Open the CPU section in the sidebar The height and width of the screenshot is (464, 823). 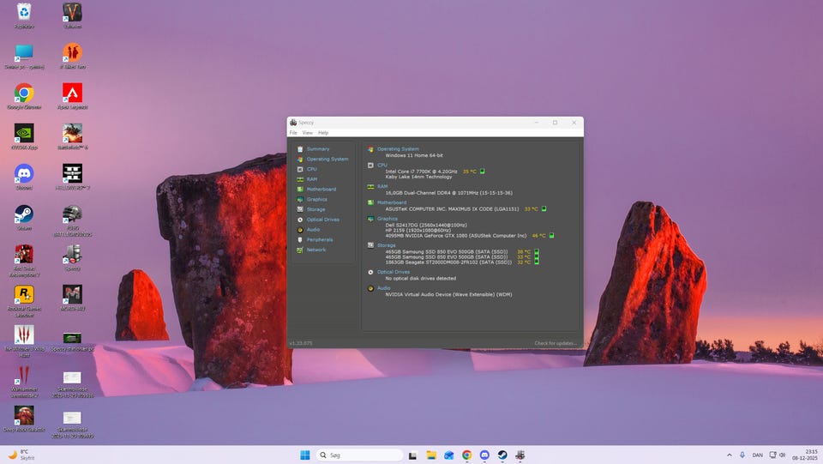click(x=311, y=169)
